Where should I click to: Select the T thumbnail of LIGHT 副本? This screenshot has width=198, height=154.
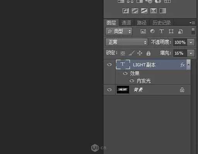123,64
